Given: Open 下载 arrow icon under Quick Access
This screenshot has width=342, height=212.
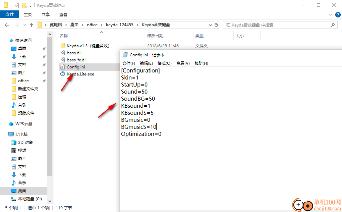Looking at the screenshot, I should (x=14, y=57).
